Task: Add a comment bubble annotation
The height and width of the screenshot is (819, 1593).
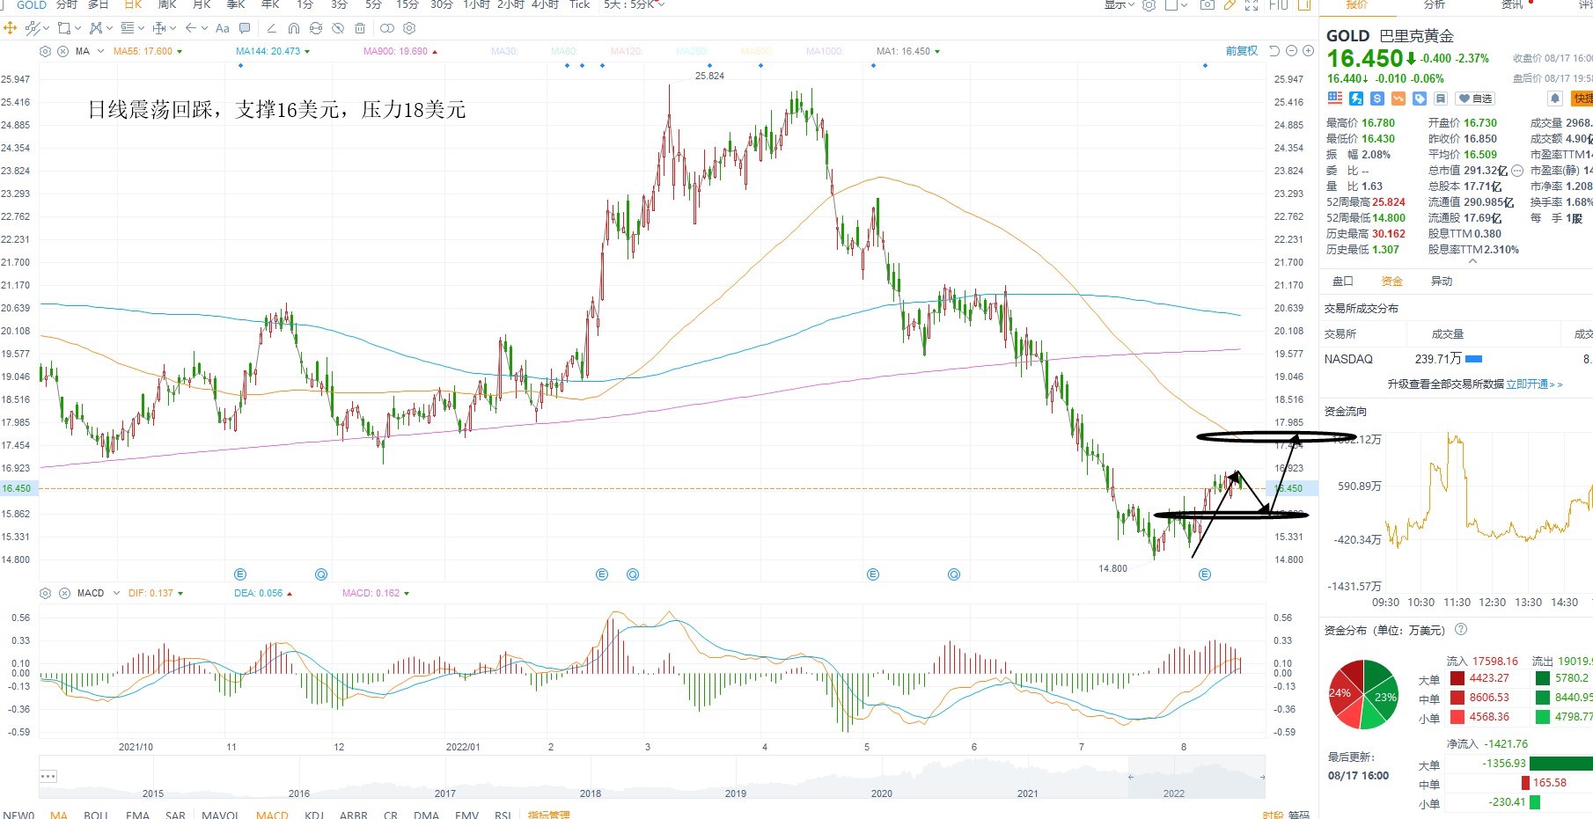Action: 245,28
